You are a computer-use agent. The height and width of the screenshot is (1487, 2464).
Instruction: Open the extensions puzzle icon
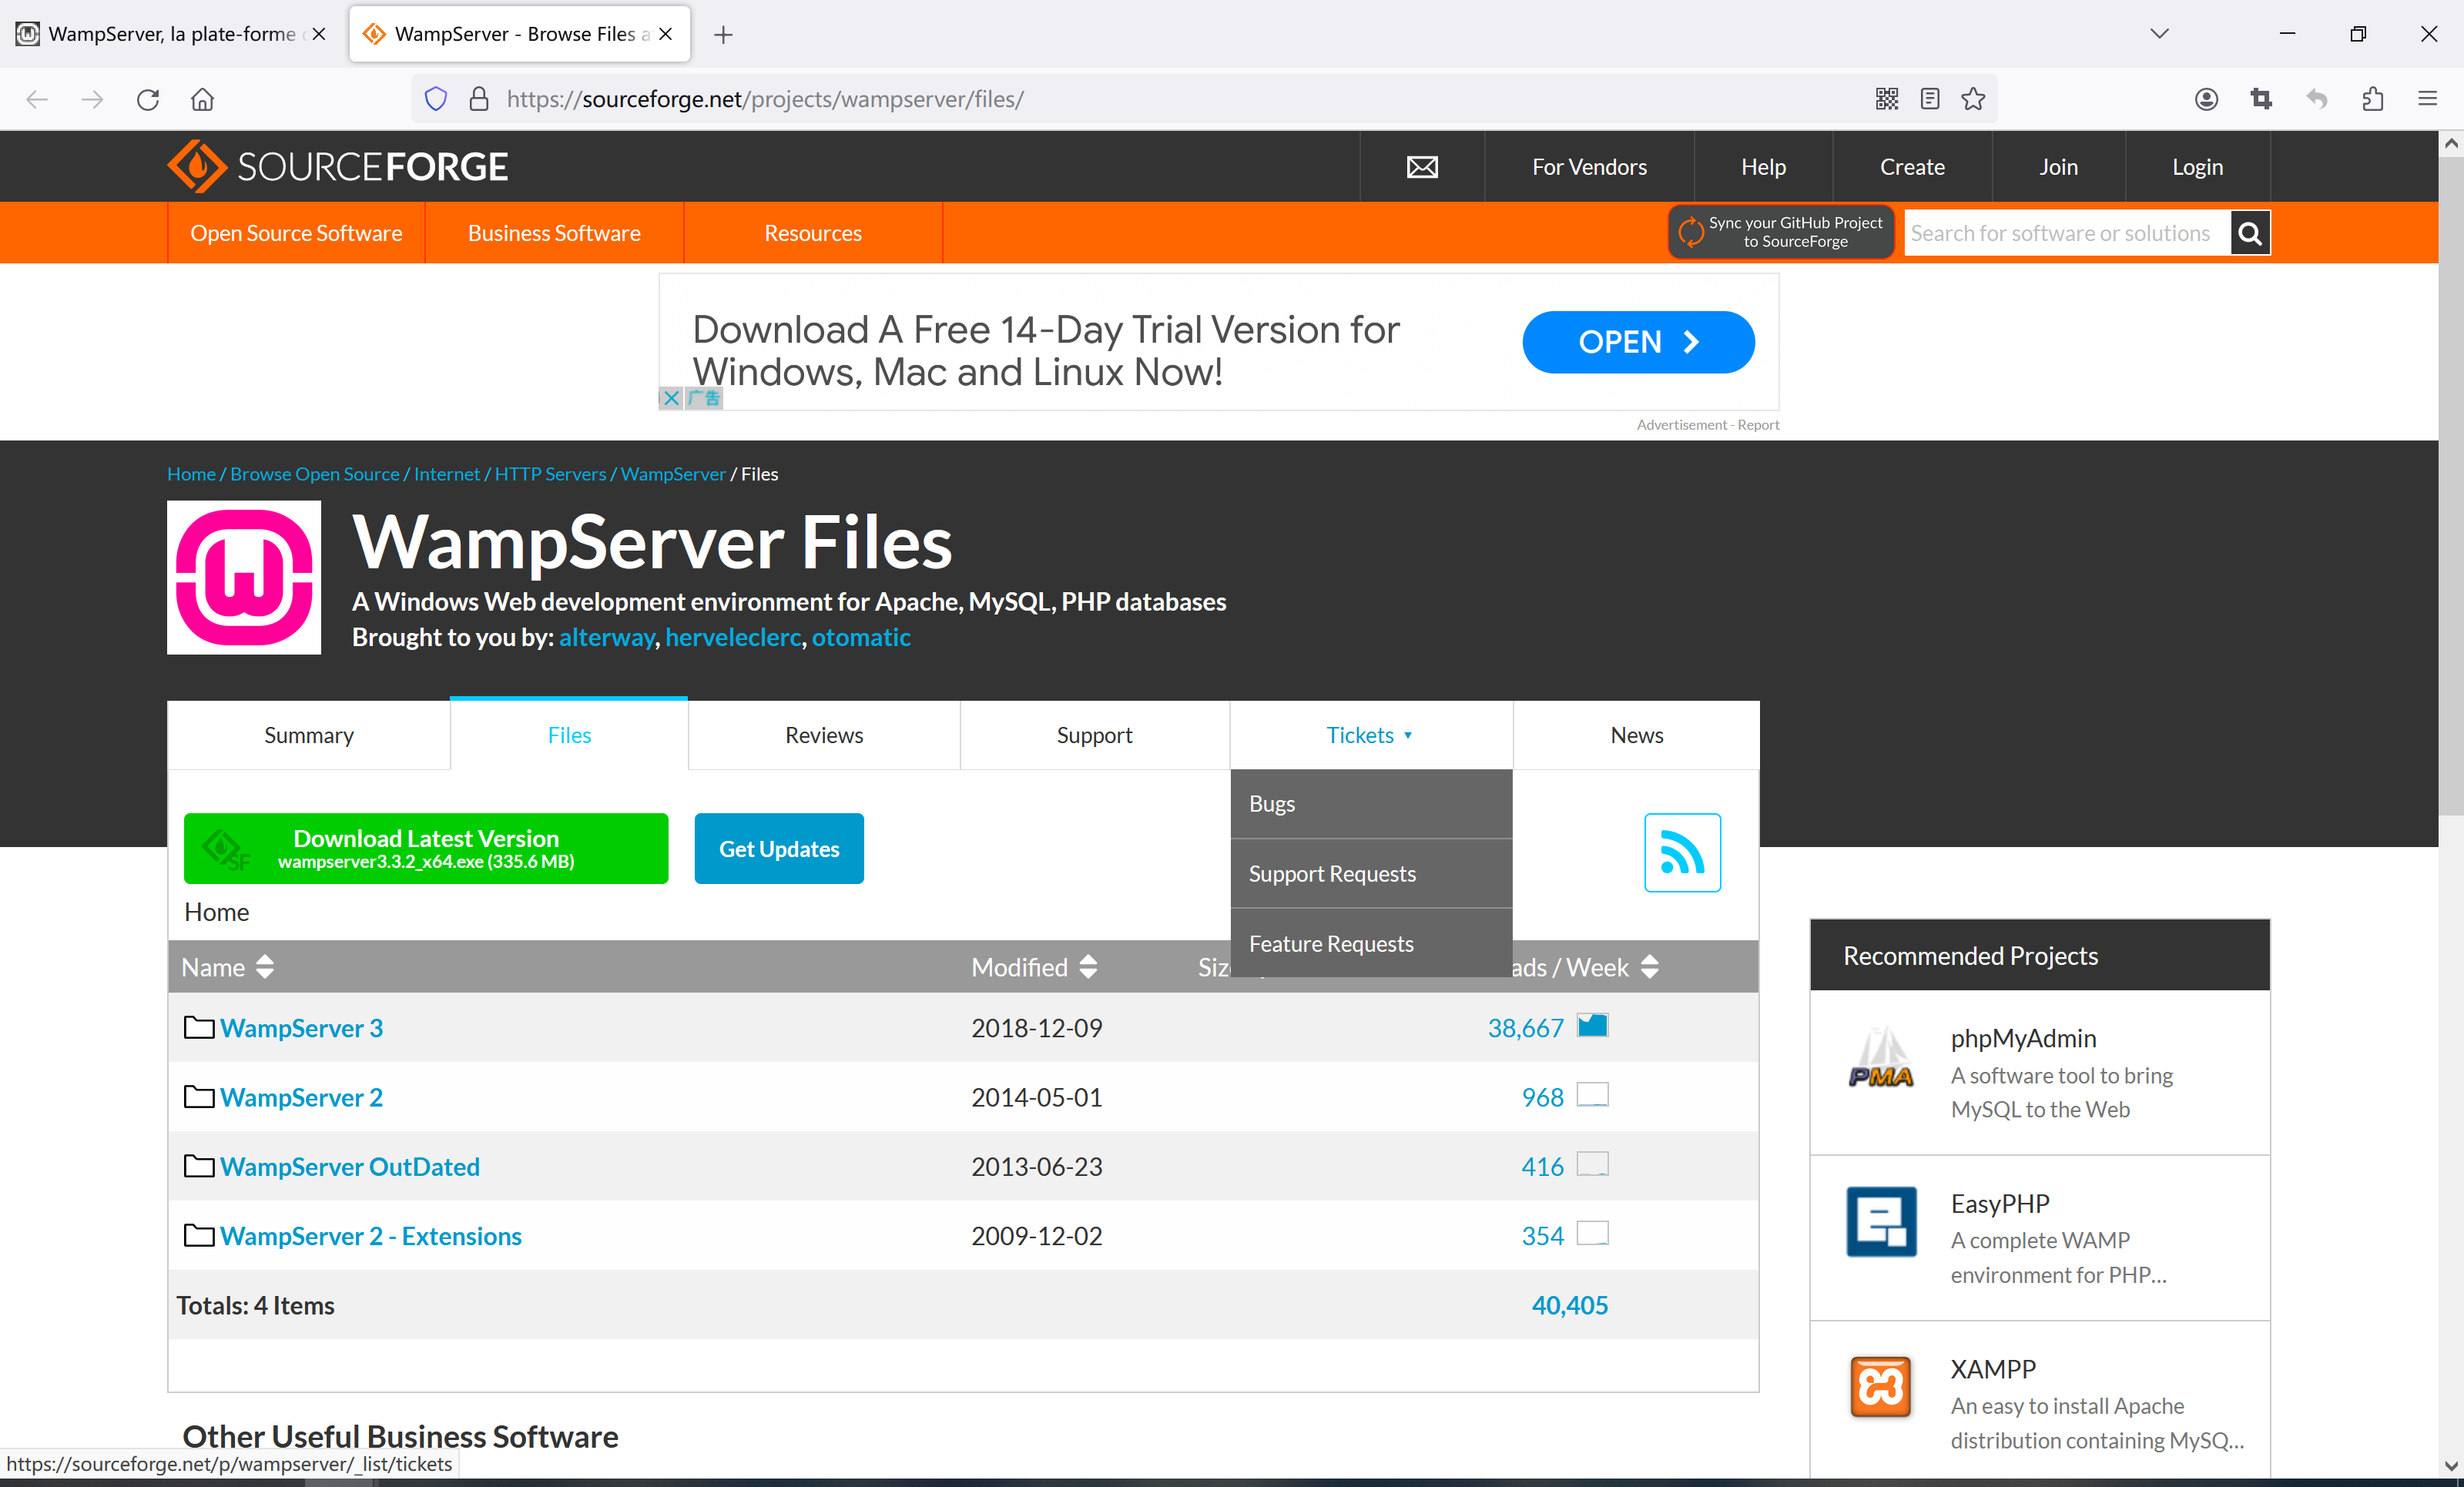coord(2373,99)
